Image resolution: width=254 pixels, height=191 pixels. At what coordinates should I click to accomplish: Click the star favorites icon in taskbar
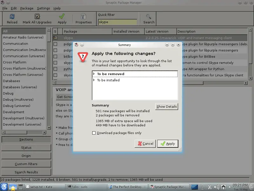tap(13, 187)
